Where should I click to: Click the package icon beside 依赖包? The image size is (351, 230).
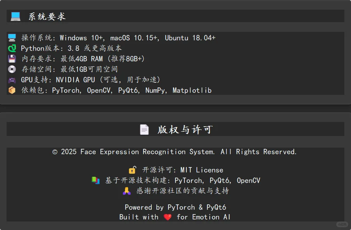pyautogui.click(x=12, y=90)
